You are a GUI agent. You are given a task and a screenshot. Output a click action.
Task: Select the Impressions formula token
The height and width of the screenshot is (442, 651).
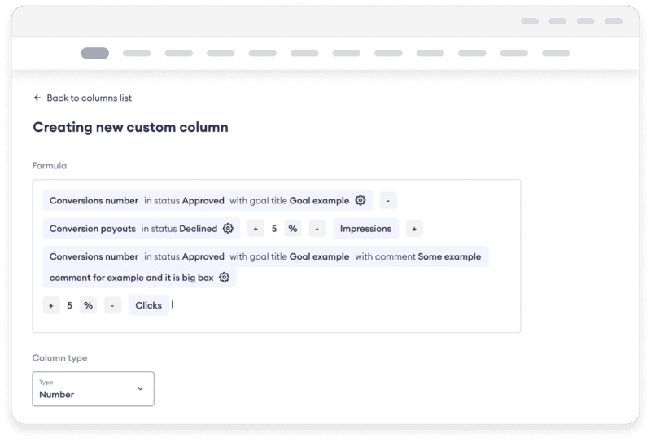(x=365, y=229)
